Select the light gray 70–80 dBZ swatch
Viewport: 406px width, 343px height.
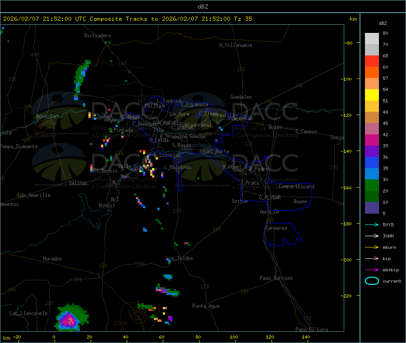[372, 39]
